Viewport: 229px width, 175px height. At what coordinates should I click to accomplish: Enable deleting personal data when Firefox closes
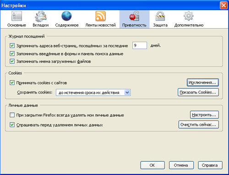(12, 115)
